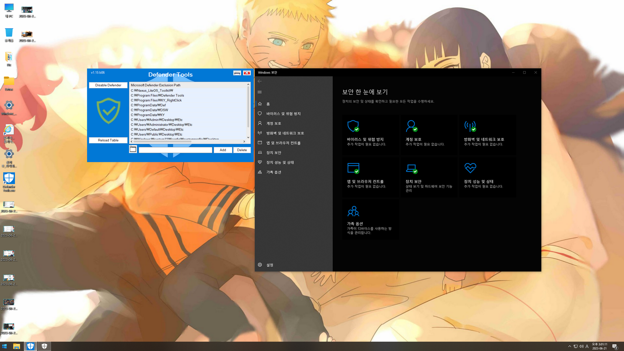Click the Disable Defender button

click(108, 85)
